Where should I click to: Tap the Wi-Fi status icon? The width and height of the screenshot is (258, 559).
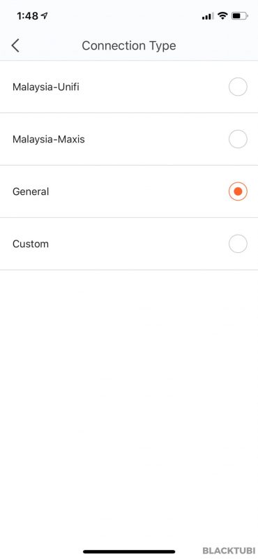222,15
